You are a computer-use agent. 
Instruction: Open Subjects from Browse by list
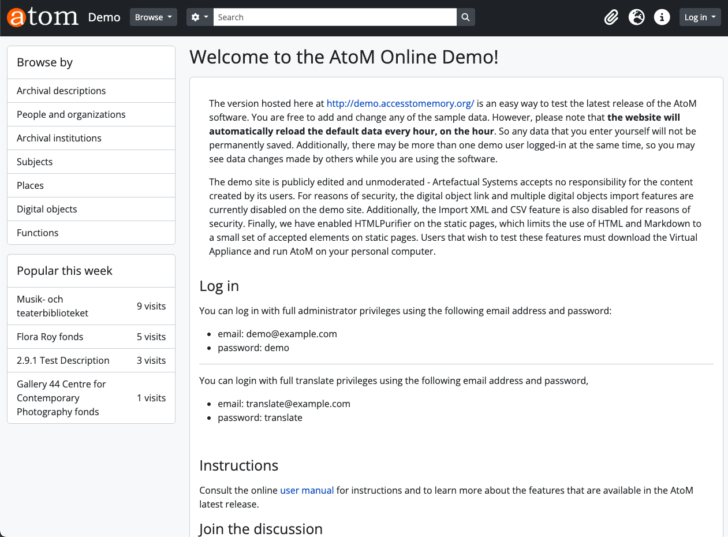[35, 162]
